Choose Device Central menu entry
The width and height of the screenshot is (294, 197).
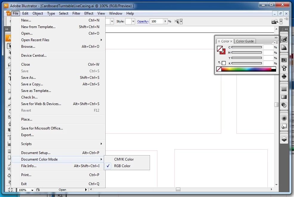(58, 56)
